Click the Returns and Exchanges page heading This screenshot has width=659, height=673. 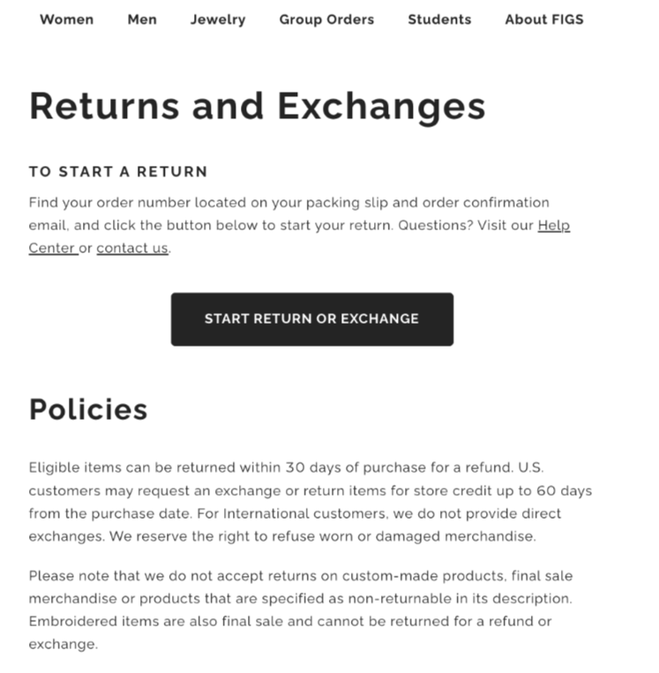[x=258, y=107]
